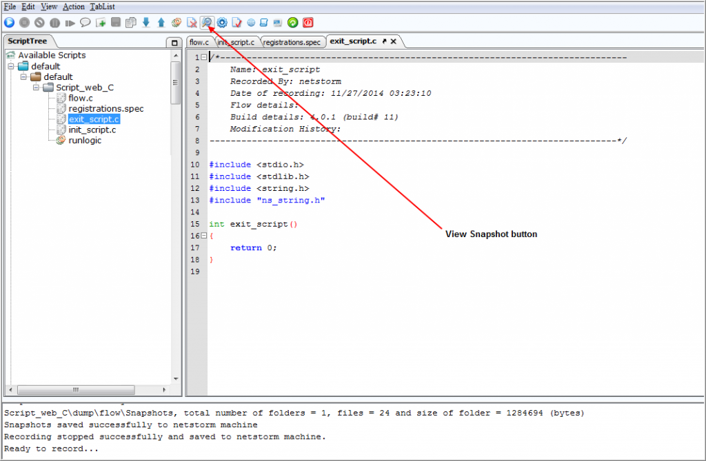Click the '#include "ns_string.h"' code line

[267, 201]
